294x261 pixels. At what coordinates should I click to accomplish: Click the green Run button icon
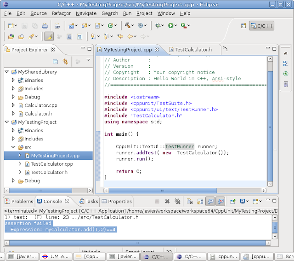[x=170, y=25]
